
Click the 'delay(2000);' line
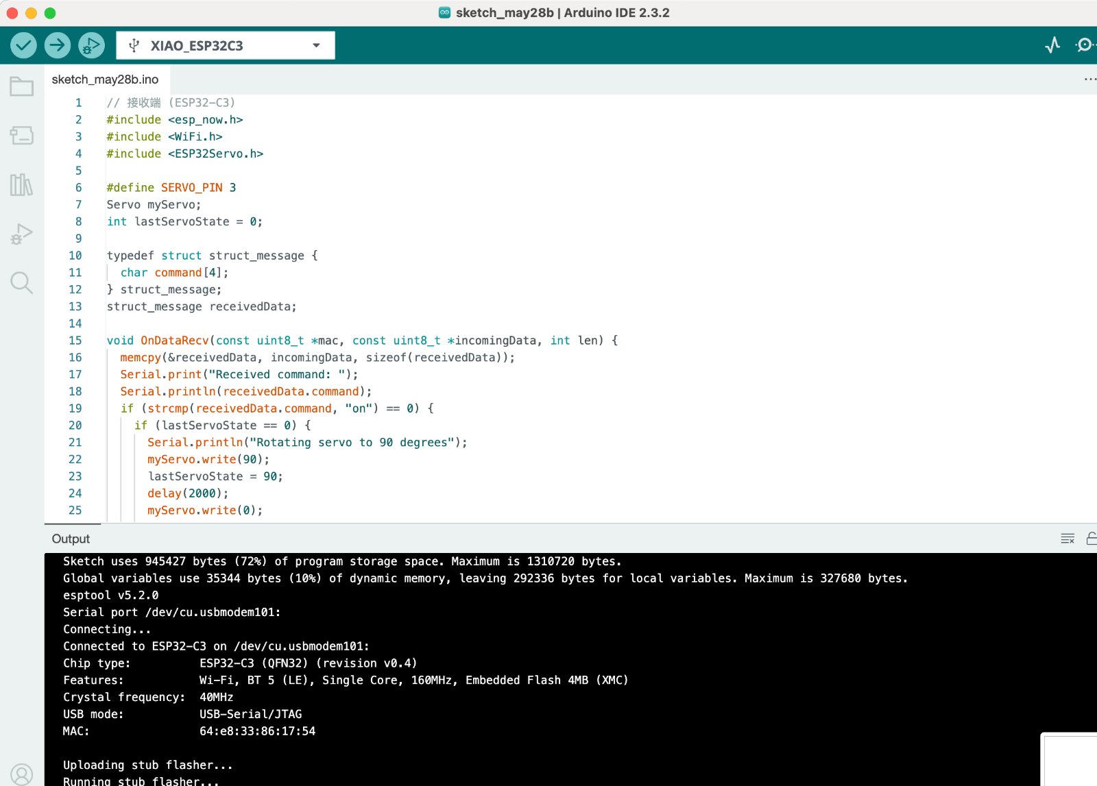pyautogui.click(x=188, y=493)
